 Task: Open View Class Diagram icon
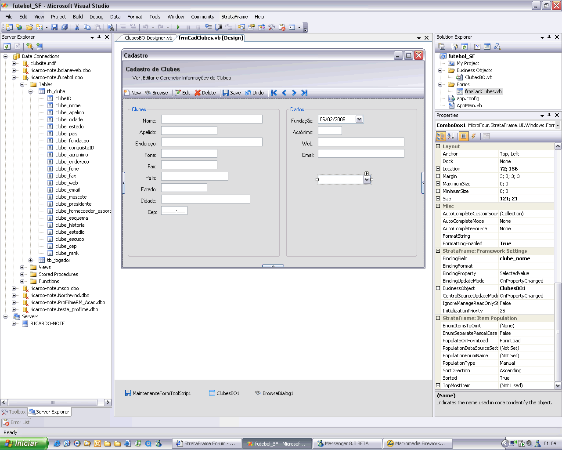click(497, 47)
